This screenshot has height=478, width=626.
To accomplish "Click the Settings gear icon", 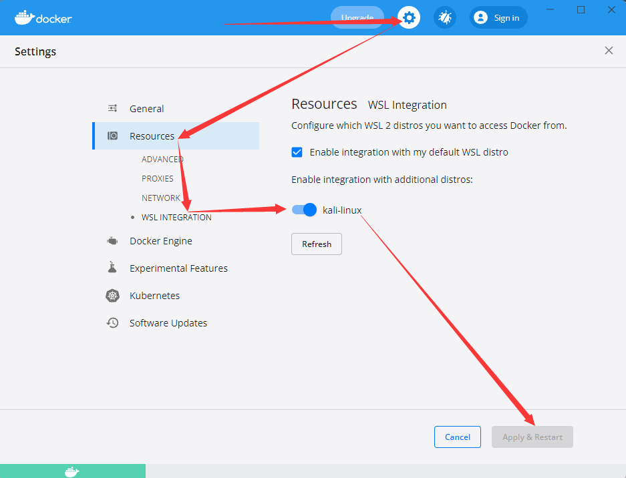I will point(408,17).
